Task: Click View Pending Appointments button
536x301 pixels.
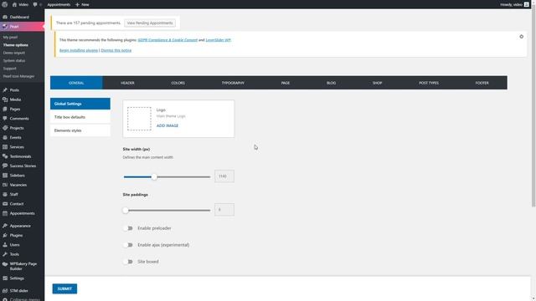Action: tap(150, 23)
